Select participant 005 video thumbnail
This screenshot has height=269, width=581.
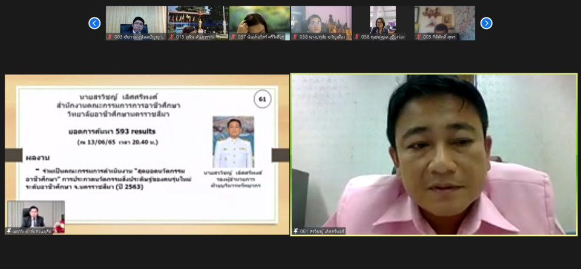444,21
